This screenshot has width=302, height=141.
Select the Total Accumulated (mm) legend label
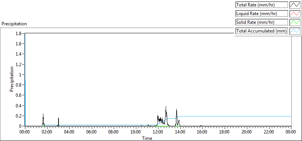(x=262, y=31)
